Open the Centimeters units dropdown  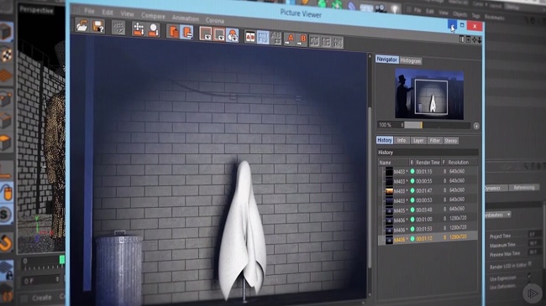click(498, 215)
